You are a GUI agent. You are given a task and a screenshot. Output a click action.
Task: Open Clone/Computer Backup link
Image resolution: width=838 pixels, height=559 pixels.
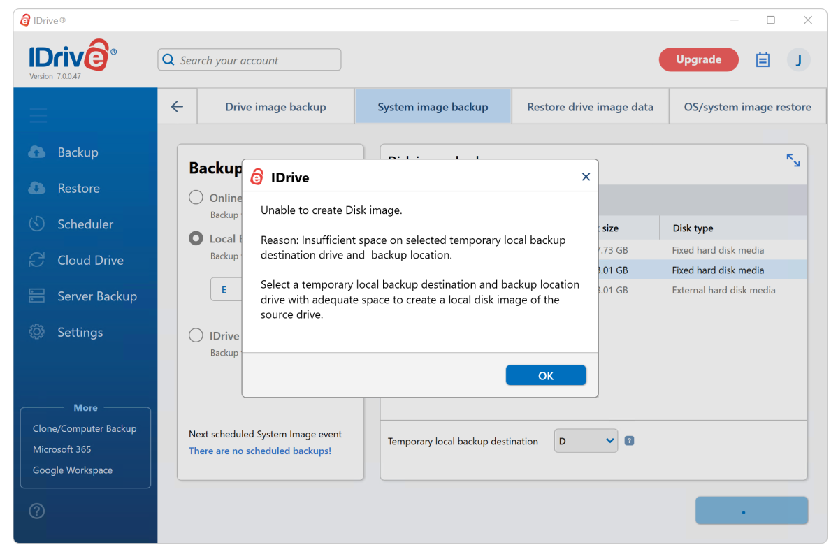(x=85, y=428)
